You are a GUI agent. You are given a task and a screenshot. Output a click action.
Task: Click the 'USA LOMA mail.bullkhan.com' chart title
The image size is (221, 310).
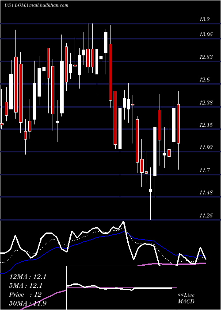tap(37, 5)
